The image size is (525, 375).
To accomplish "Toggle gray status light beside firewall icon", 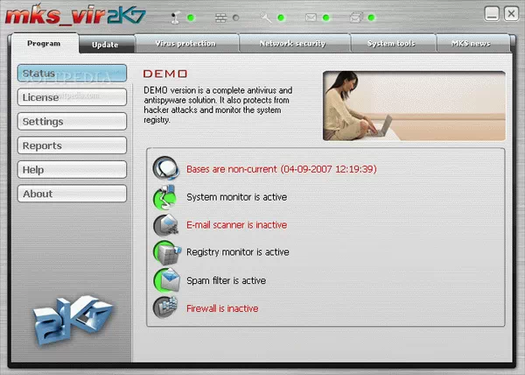I will pos(236,18).
